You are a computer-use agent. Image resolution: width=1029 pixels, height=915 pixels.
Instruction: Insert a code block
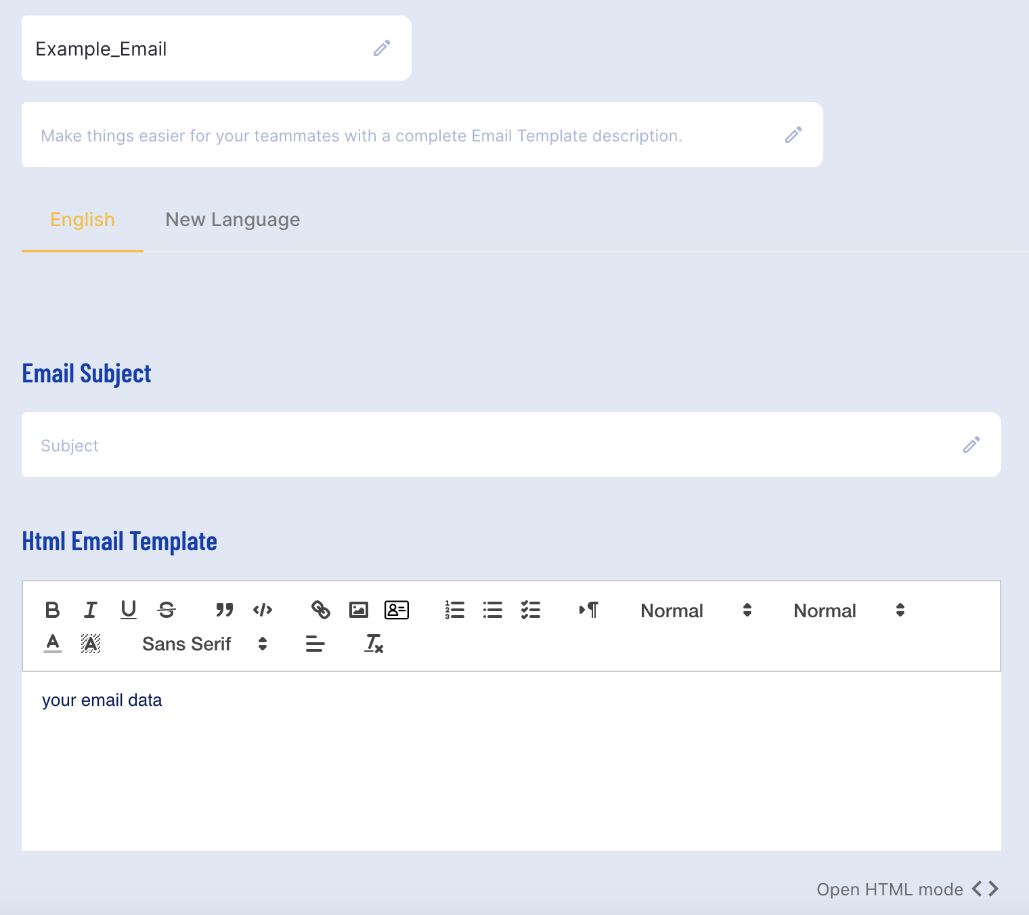click(x=263, y=610)
